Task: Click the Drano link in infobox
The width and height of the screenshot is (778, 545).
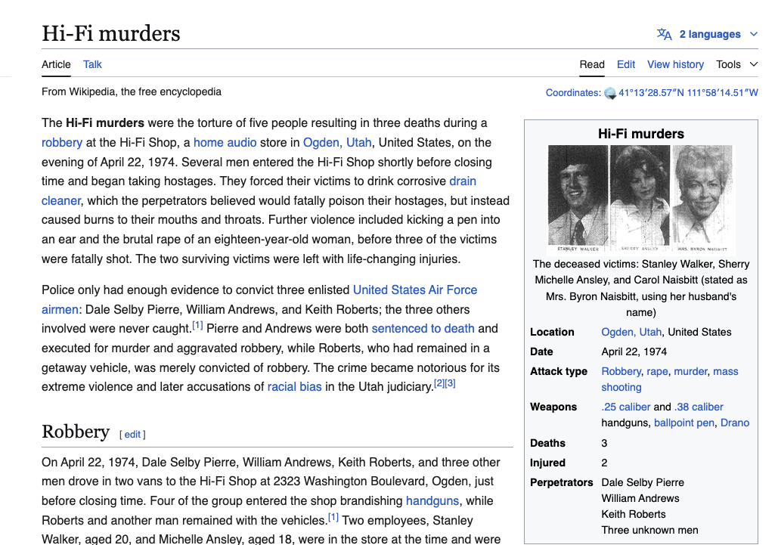Action: tap(734, 423)
